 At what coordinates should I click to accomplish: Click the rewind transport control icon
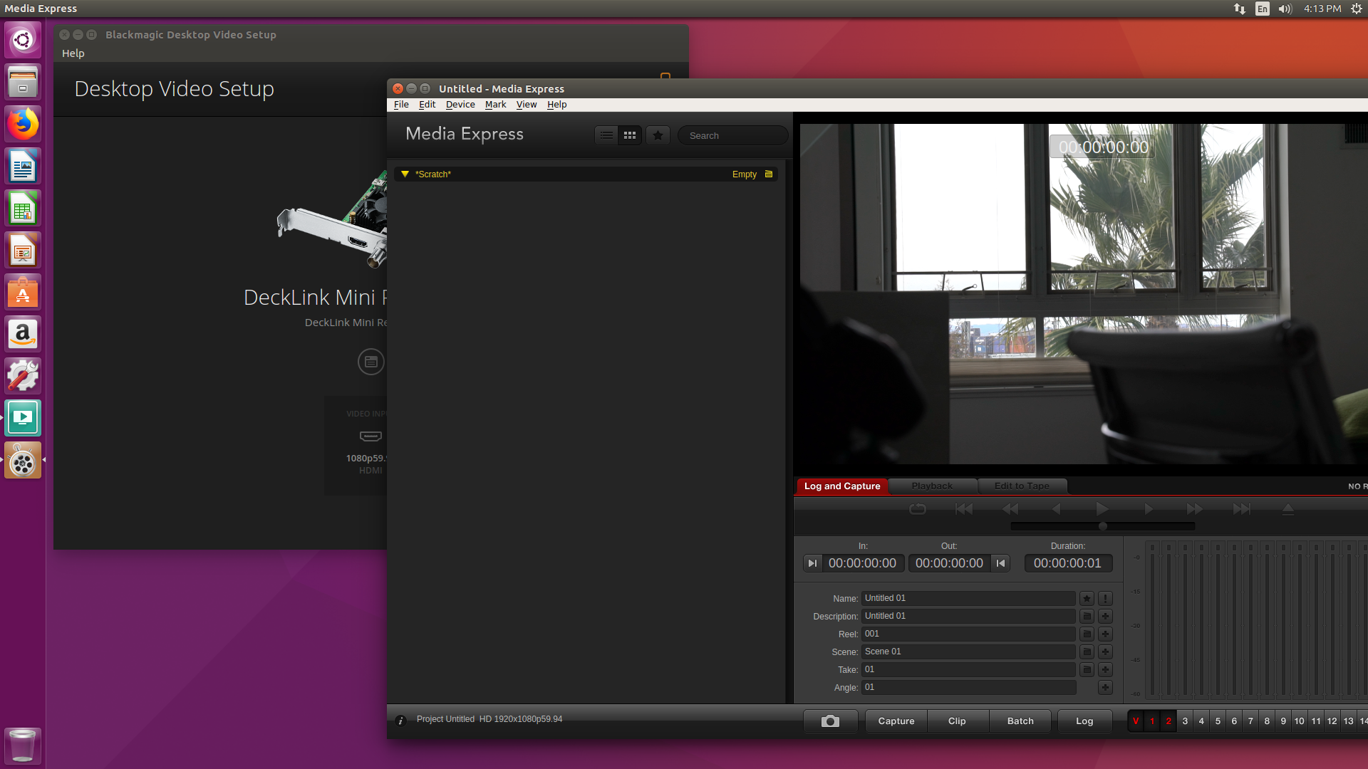tap(1010, 509)
